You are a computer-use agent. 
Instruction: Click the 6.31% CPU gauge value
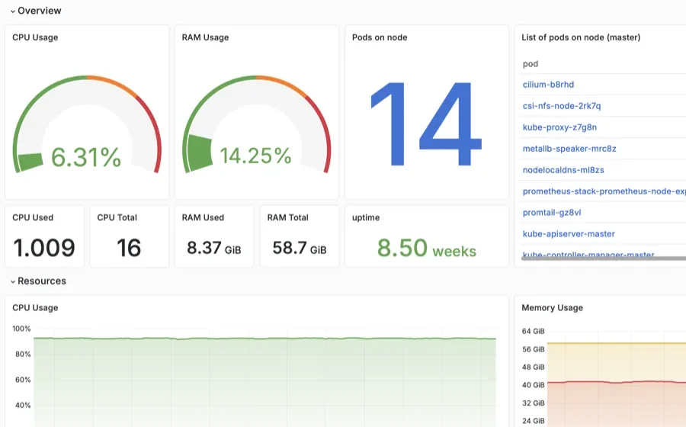[85, 158]
